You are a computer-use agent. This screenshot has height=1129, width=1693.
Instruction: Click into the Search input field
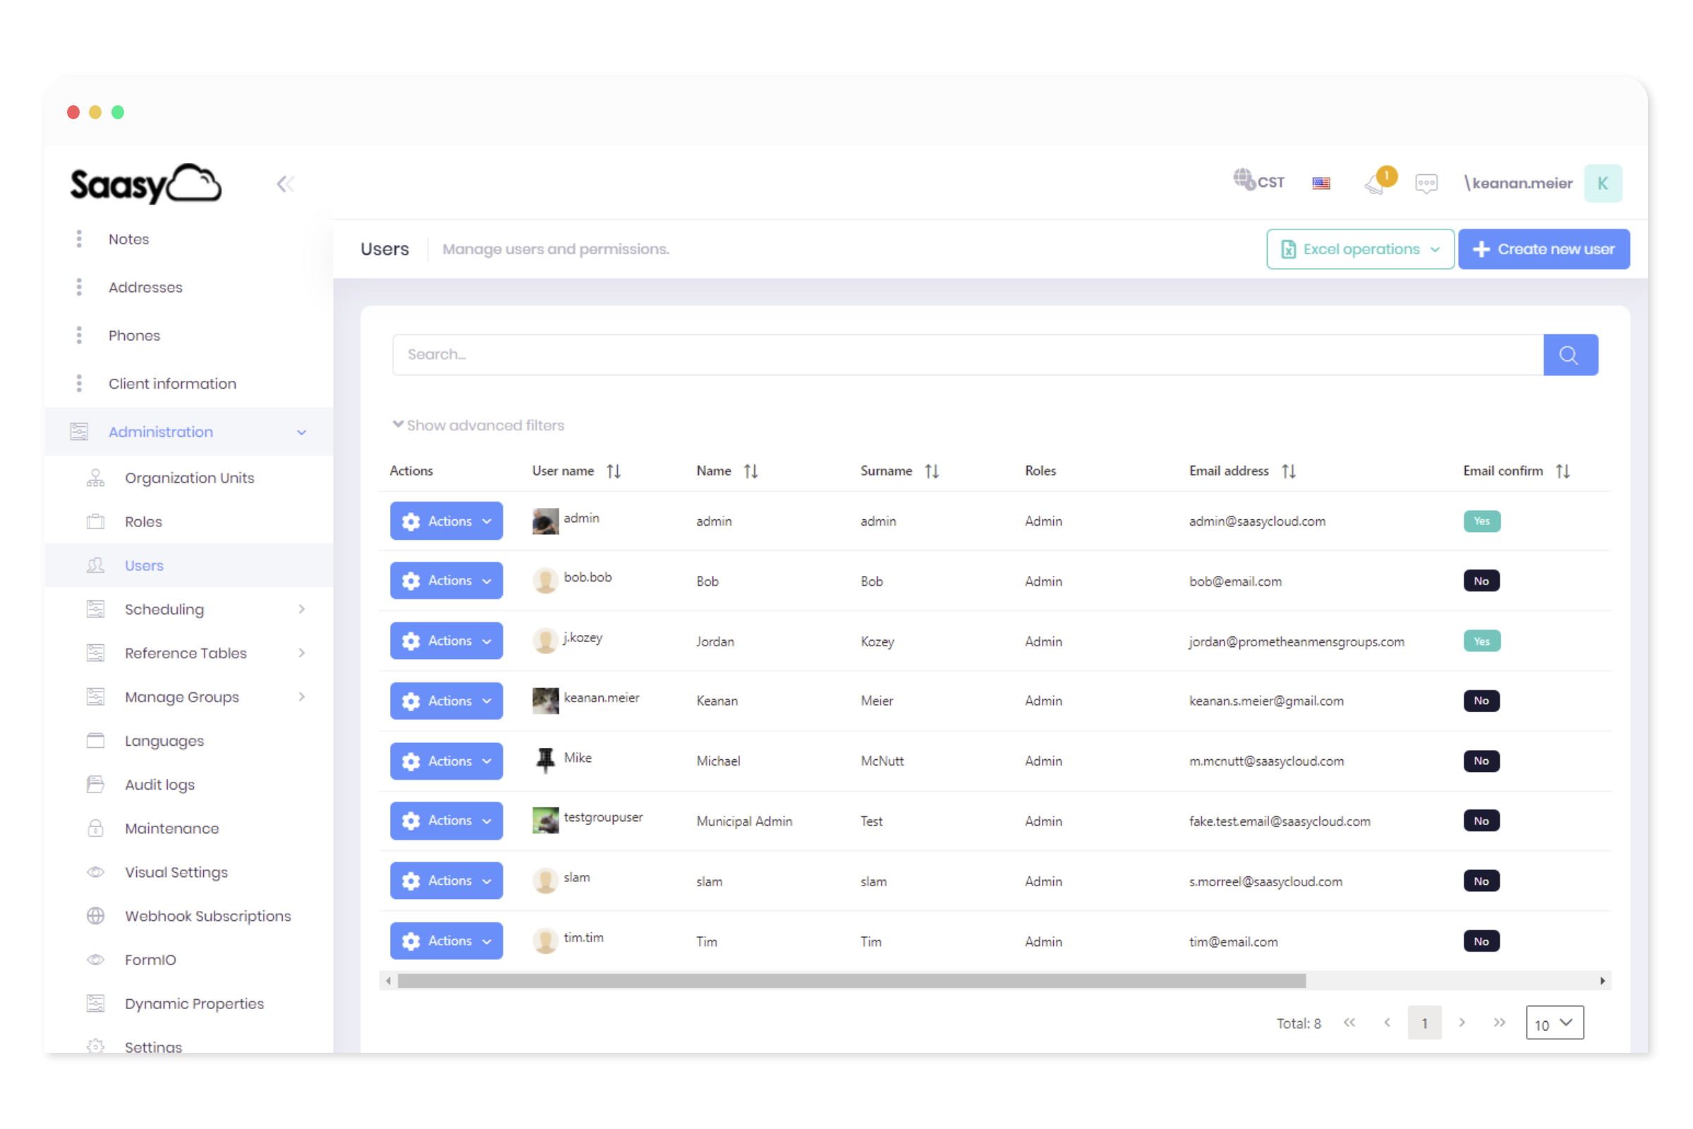[x=967, y=354]
